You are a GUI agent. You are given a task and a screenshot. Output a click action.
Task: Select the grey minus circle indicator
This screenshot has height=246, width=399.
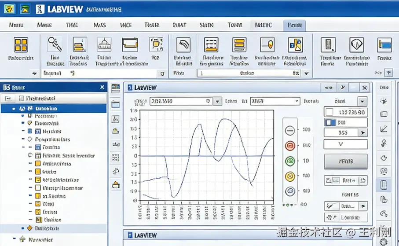(x=290, y=130)
